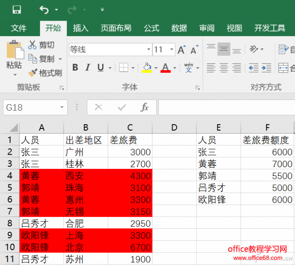Open the 字体 dialog launcher
Viewport: 295px width, 265px height.
(x=198, y=88)
